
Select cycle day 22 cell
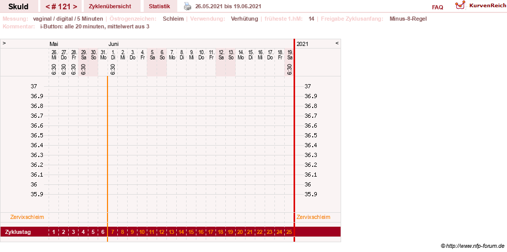point(260,232)
